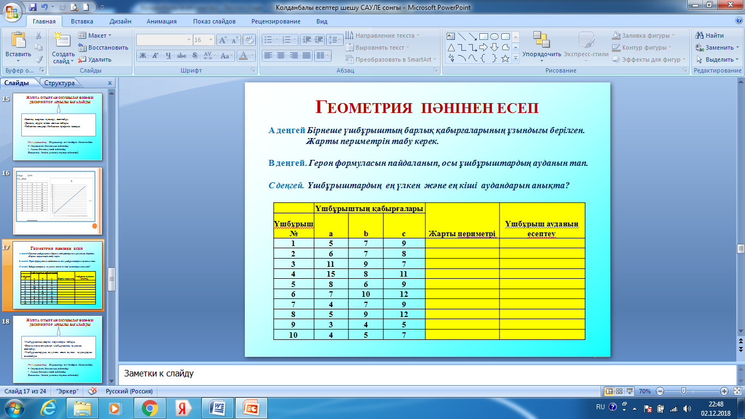Choose the right arrow block shape
This screenshot has width=745, height=419.
484,47
